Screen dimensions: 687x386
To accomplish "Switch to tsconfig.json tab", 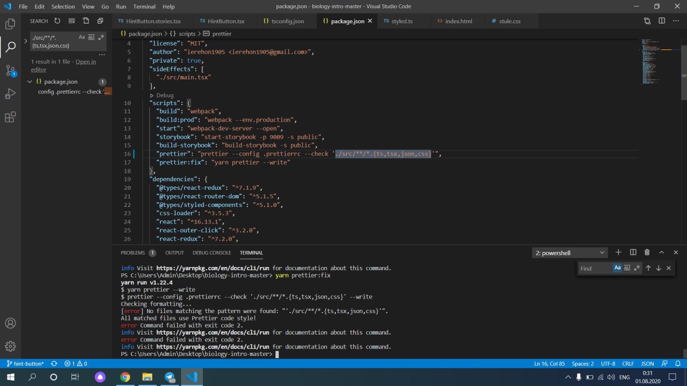I will [288, 21].
